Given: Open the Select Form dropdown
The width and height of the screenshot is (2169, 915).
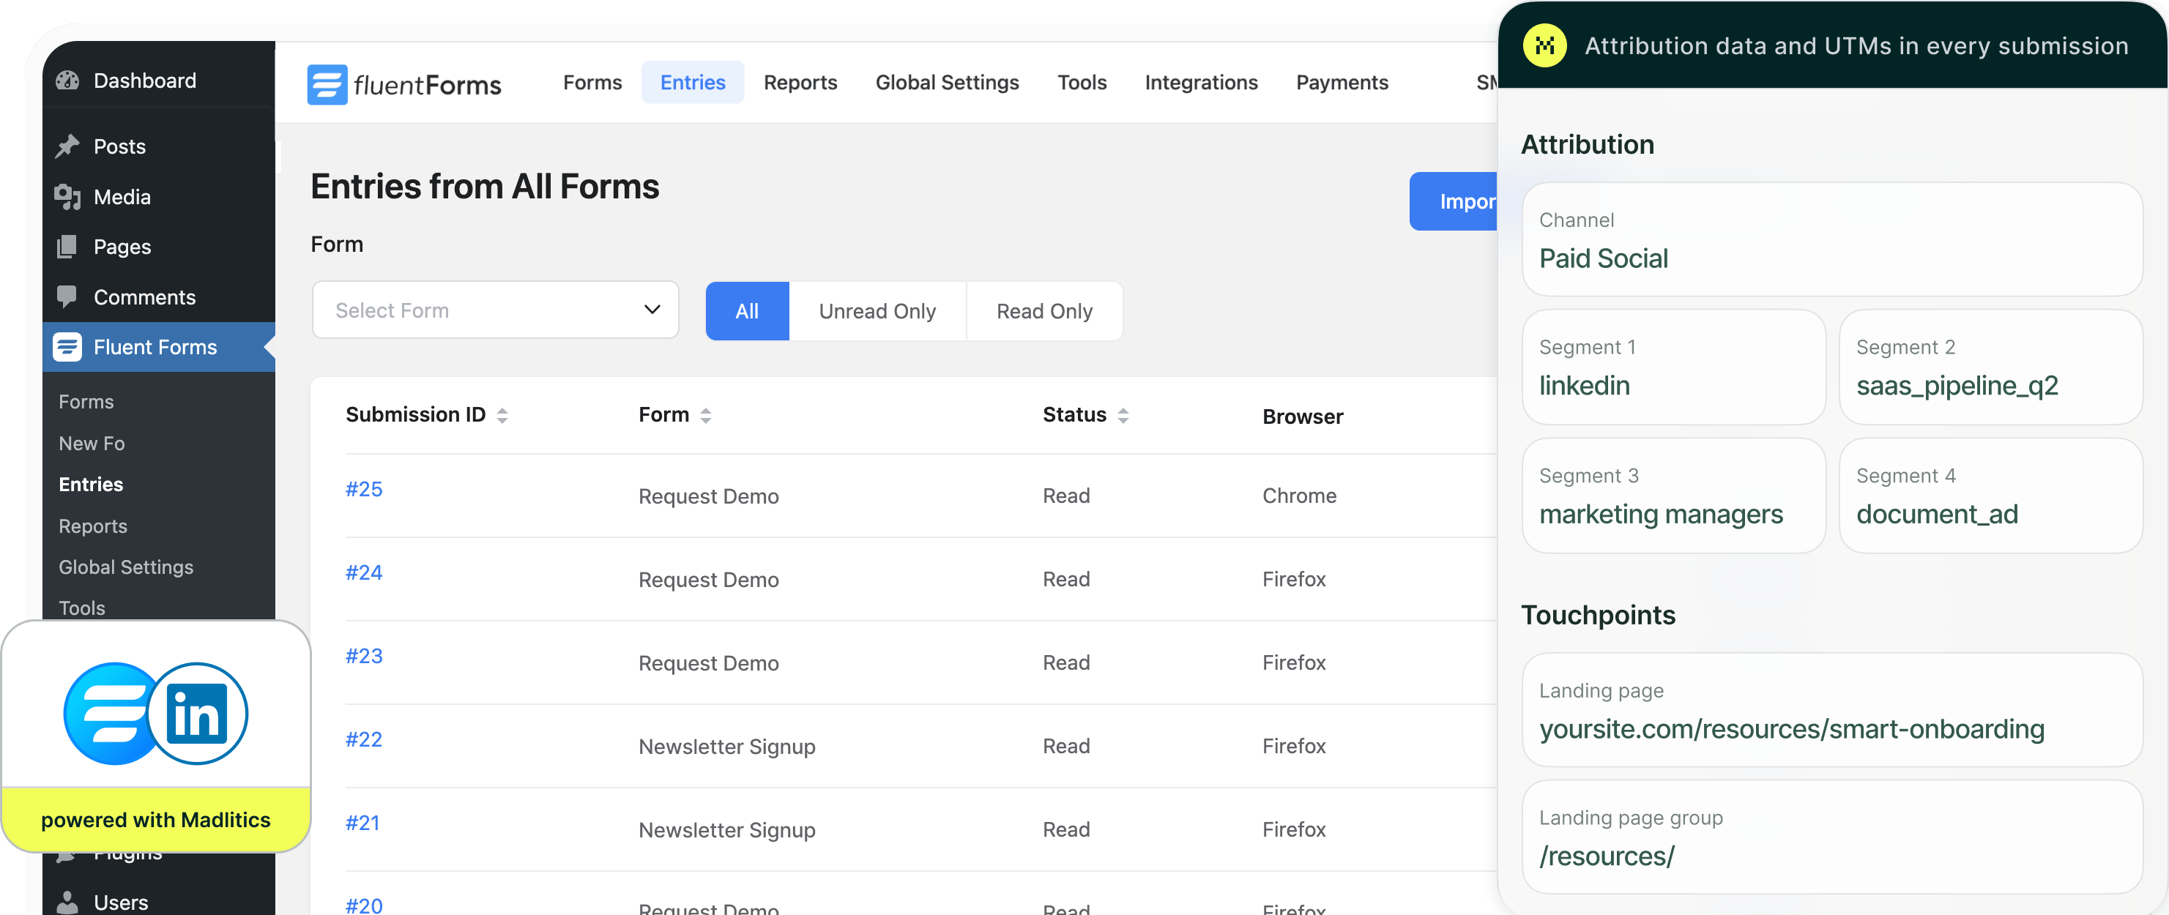Looking at the screenshot, I should coord(495,310).
